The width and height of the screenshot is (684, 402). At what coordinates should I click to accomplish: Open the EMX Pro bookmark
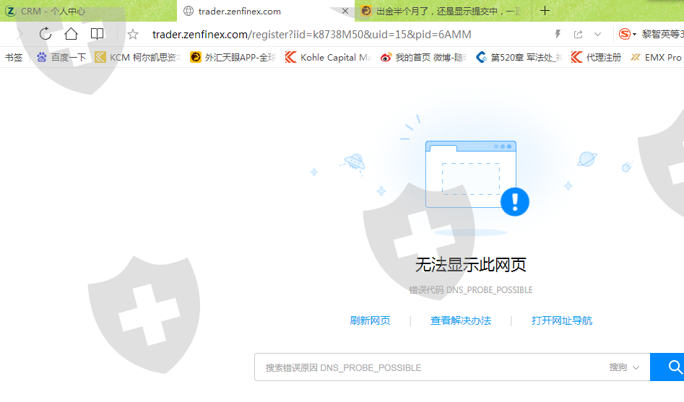point(656,57)
